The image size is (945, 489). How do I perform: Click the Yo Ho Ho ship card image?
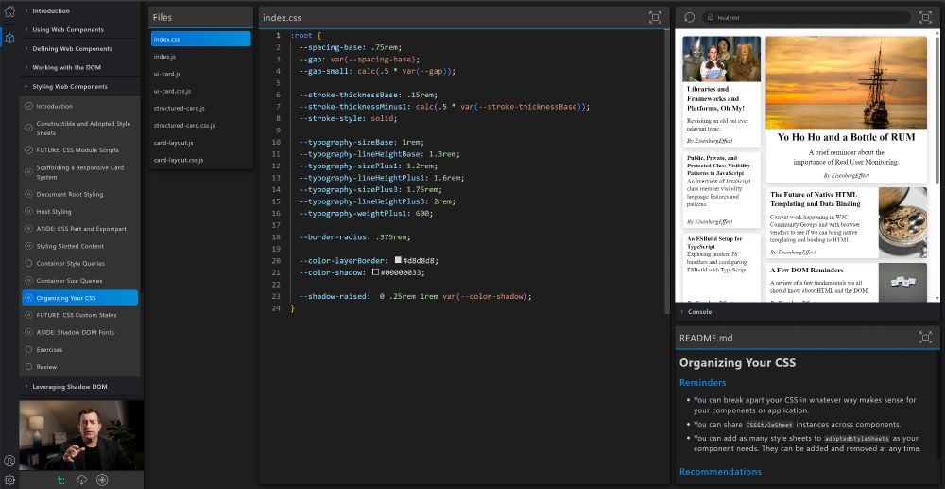pyautogui.click(x=846, y=82)
